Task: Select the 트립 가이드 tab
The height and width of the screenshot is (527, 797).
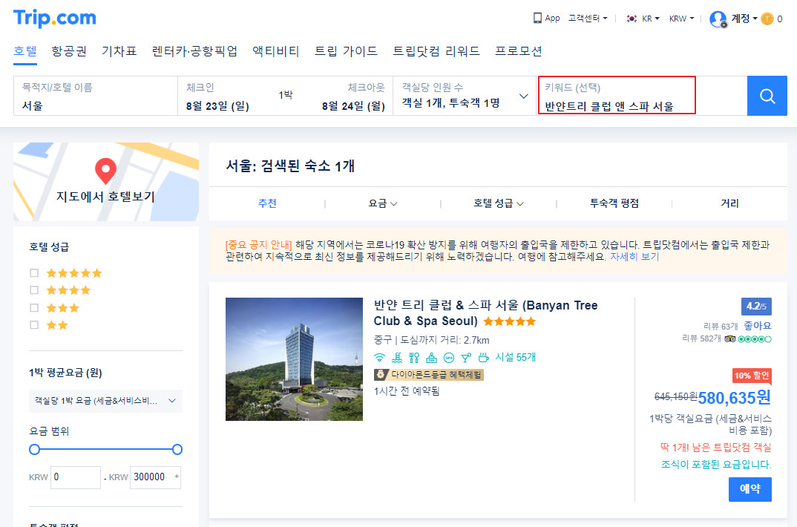Action: point(346,50)
